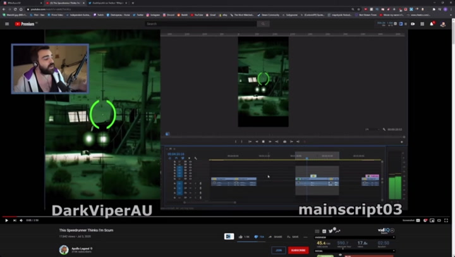Viewport: 455px width, 257px height.
Task: Collapse the vidIQ Social section
Action: [355, 251]
